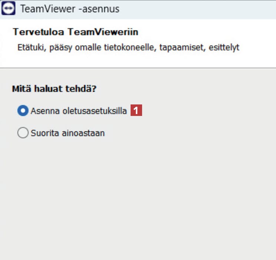Select the 'Asenna oletusasetuksilla' radio button

coord(23,111)
